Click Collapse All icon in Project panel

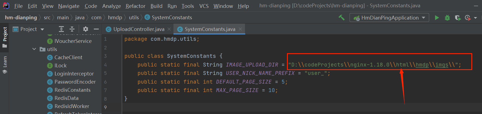click(72, 29)
